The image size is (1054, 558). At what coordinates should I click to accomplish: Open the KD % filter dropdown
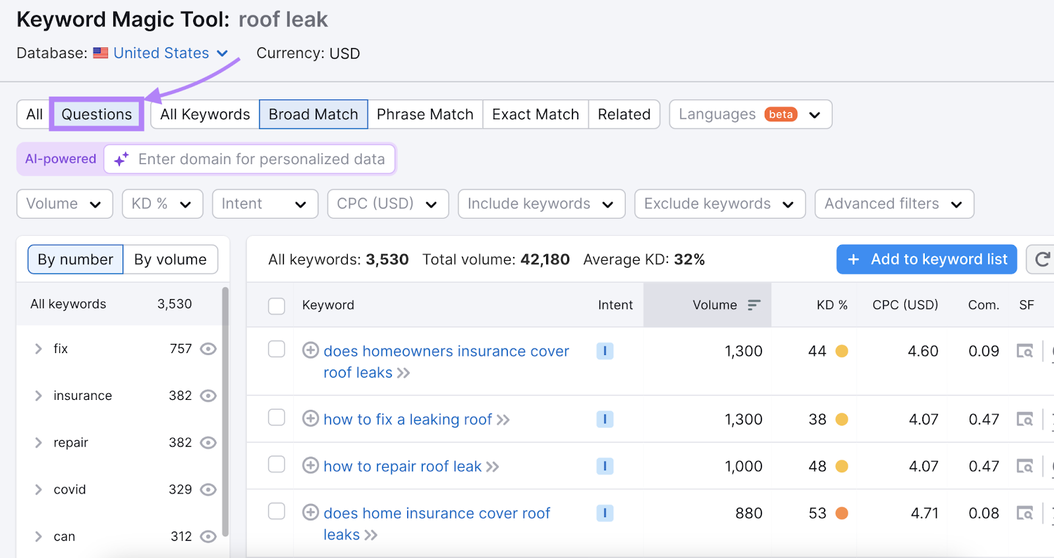pyautogui.click(x=162, y=204)
